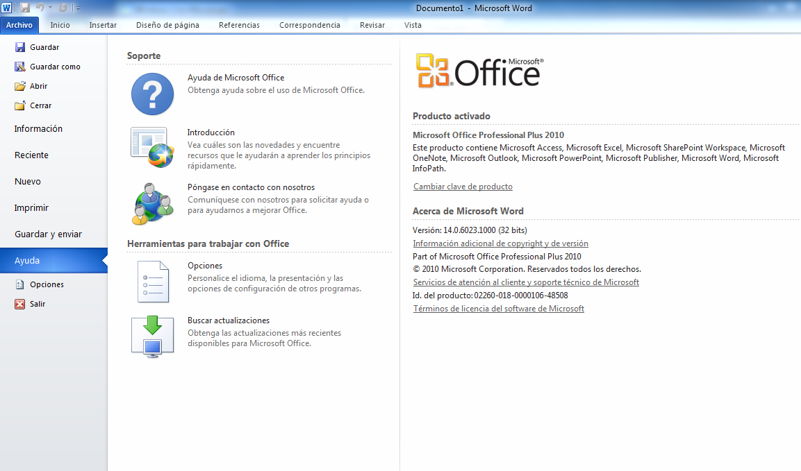Click the contact people globe icon
This screenshot has width=801, height=471.
(x=152, y=204)
